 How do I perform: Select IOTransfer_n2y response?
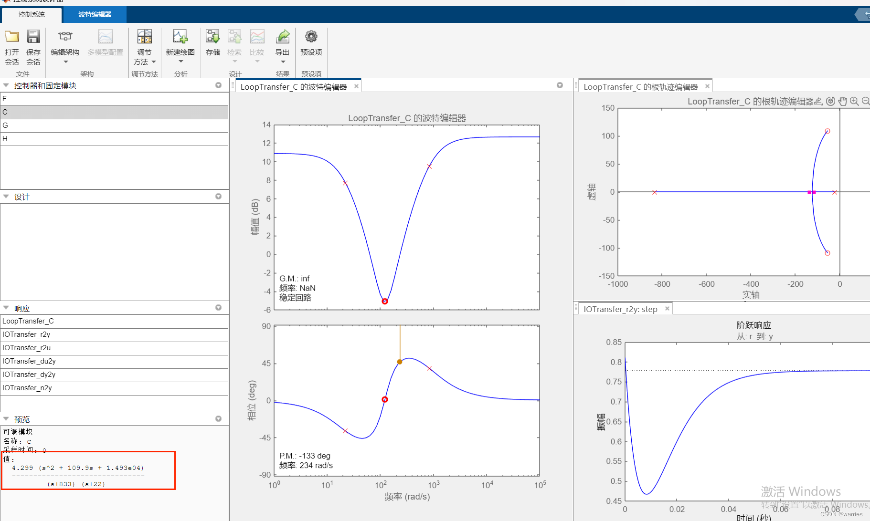[115, 388]
